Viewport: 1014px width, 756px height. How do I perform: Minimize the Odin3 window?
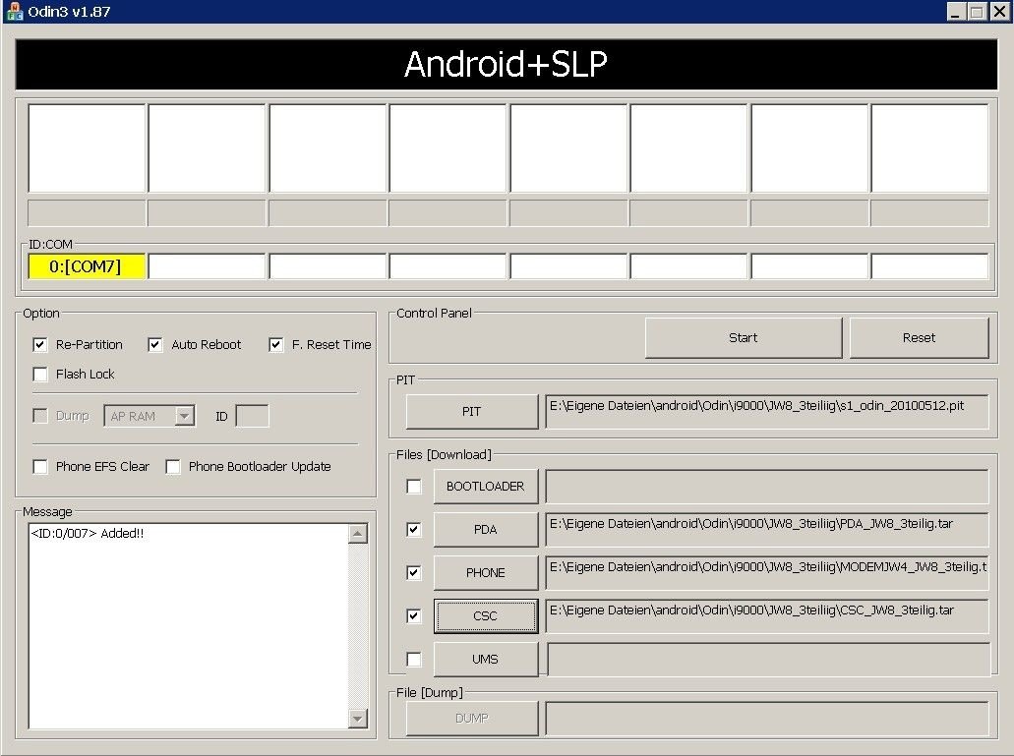coord(956,12)
